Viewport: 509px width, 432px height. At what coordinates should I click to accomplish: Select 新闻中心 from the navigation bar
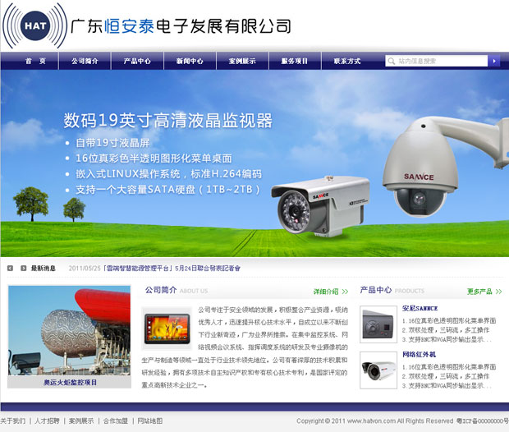click(x=190, y=62)
